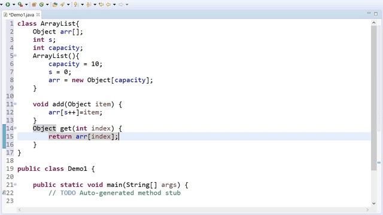Click 'main(String[] args)' on line 21
This screenshot has width=383, height=215.
[144, 185]
